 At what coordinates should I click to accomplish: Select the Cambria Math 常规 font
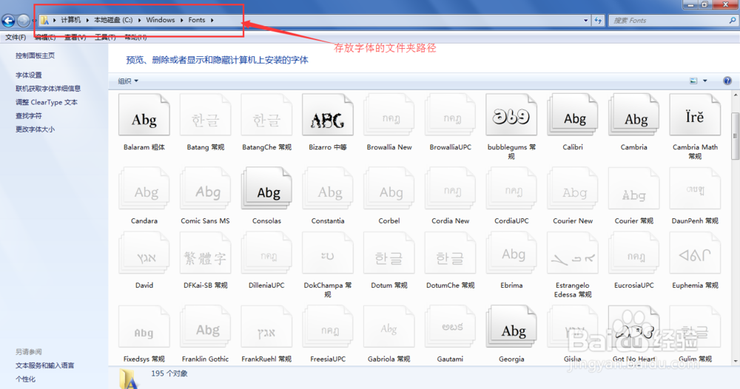(x=695, y=115)
